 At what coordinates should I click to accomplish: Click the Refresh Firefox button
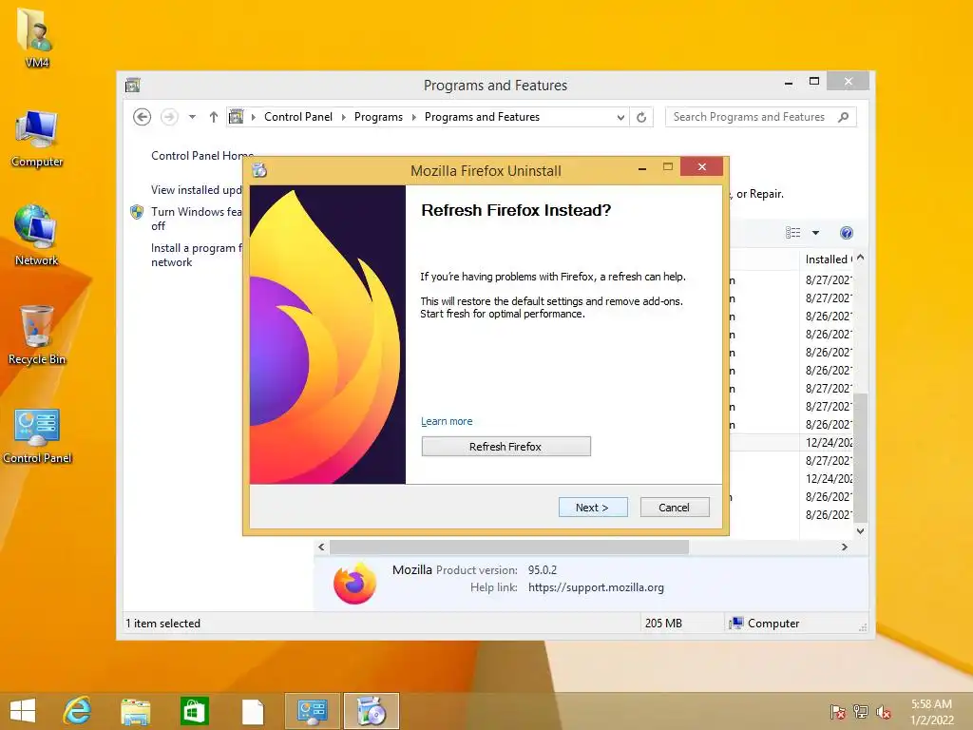(506, 447)
